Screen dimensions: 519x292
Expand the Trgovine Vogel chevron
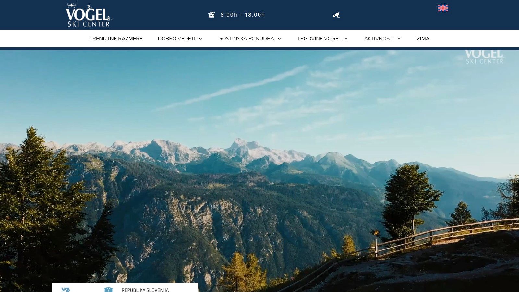346,39
